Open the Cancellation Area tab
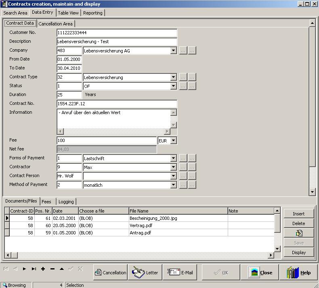319x288 pixels. [56, 24]
